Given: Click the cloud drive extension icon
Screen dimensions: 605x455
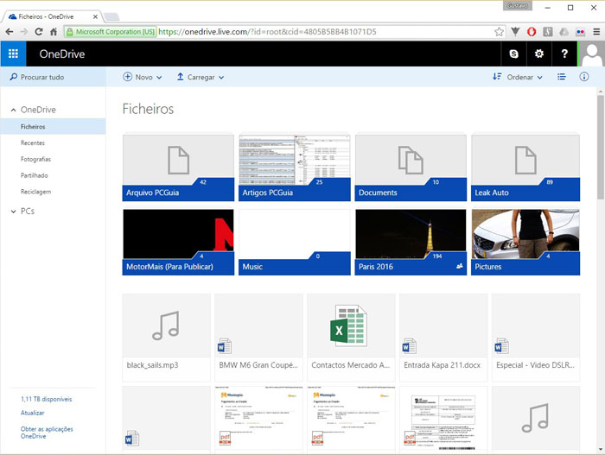Looking at the screenshot, I should coord(564,32).
